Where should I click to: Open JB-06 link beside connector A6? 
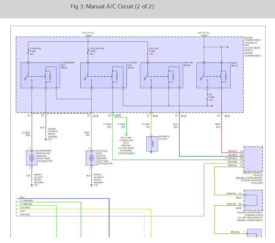96,116
